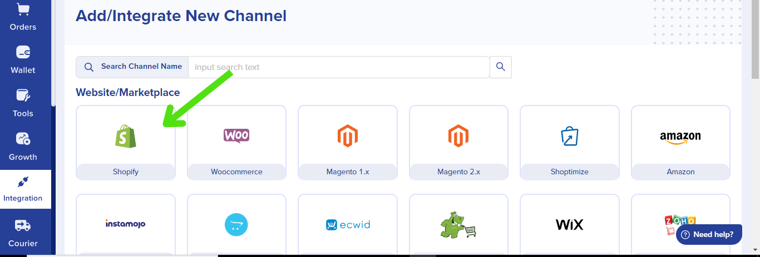Click the Website/Marketplace heading

click(x=128, y=92)
